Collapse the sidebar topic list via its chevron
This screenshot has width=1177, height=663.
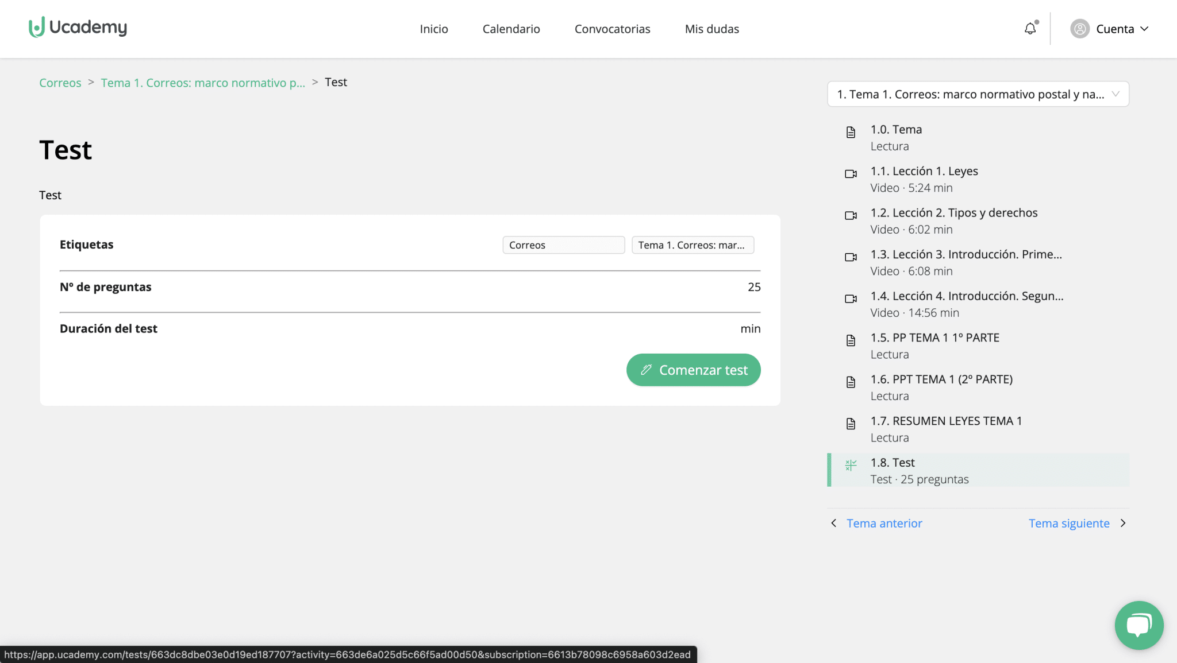(1116, 94)
